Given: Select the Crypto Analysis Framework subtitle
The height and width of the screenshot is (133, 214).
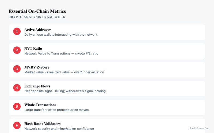Looking at the screenshot, I should tap(37, 17).
